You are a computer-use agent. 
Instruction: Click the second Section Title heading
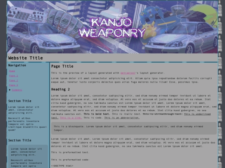click(20, 141)
